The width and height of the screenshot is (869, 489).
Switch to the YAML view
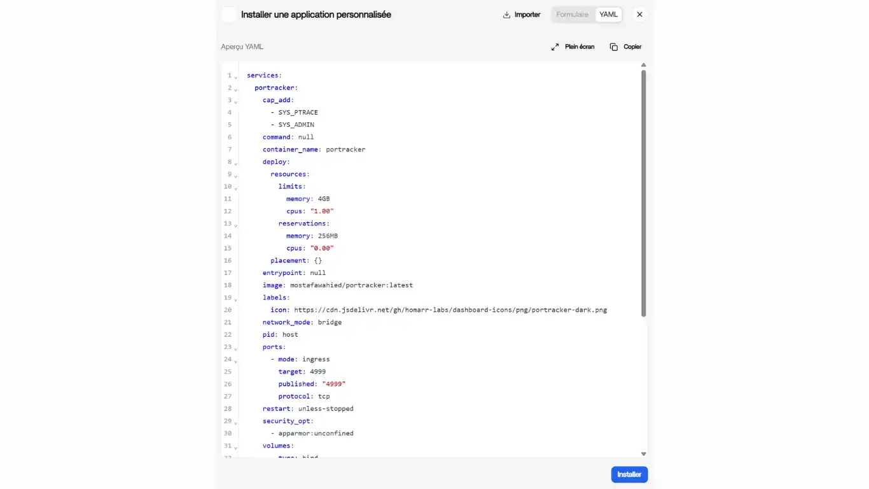click(x=609, y=15)
